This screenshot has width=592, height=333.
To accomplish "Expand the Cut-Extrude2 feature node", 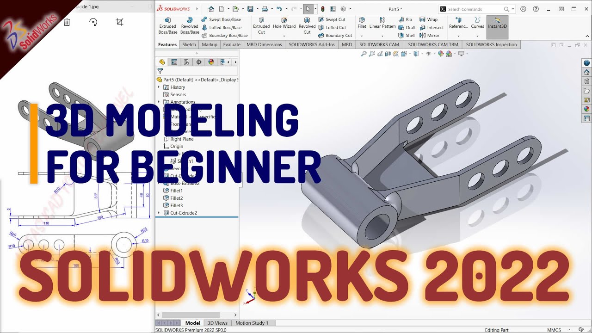I will click(x=159, y=213).
